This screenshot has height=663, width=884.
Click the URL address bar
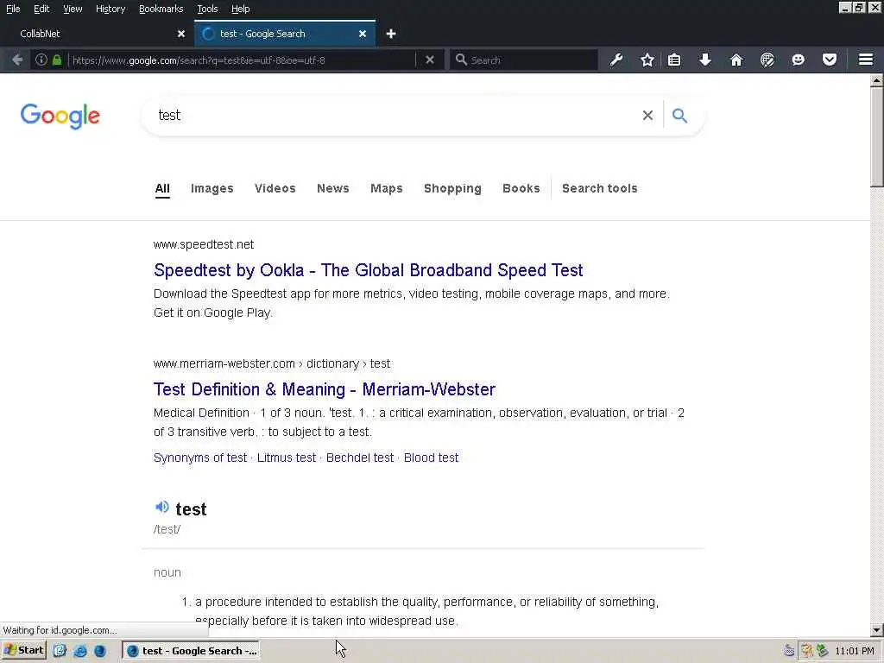[x=243, y=60]
